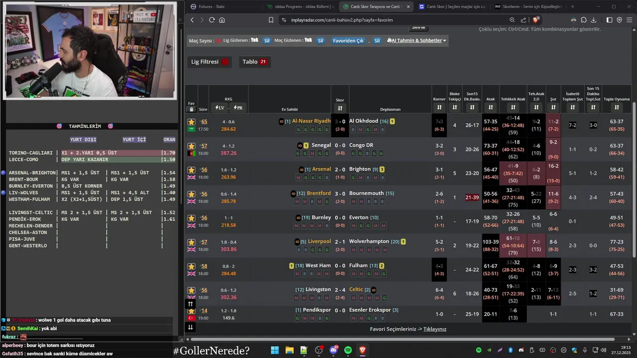
Task: Sort by İsabetli Toplam Şut column arrows
Action: point(573,107)
